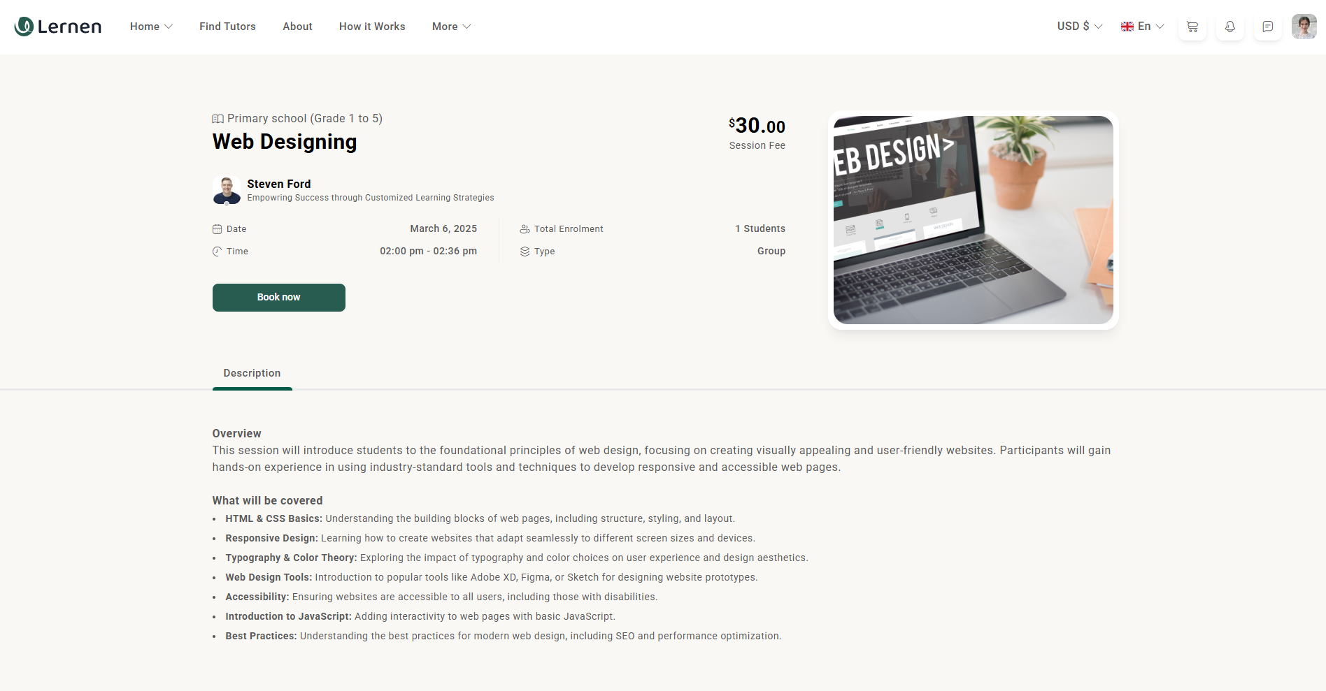Click the clock icon beside Time
The height and width of the screenshot is (691, 1326).
pos(218,252)
